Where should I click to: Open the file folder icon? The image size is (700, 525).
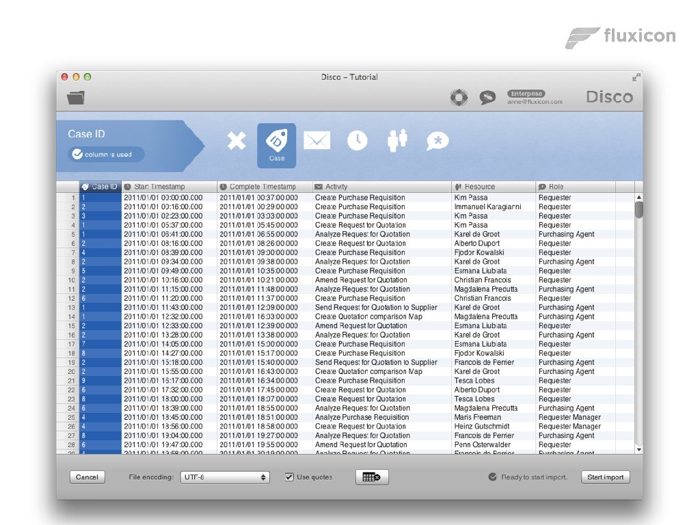76,97
